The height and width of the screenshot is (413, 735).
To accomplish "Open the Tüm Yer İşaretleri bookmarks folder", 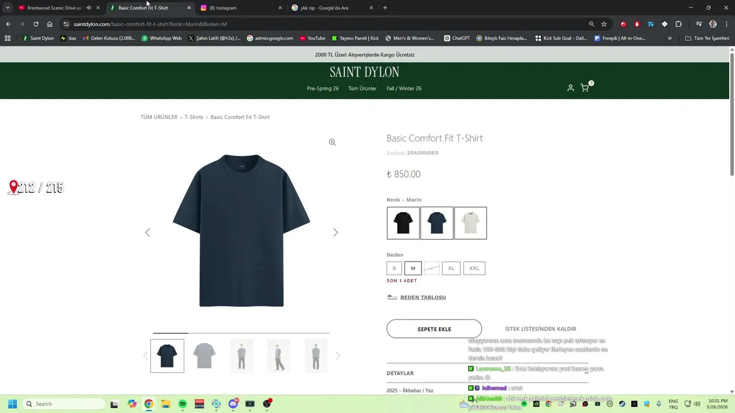I will [707, 38].
